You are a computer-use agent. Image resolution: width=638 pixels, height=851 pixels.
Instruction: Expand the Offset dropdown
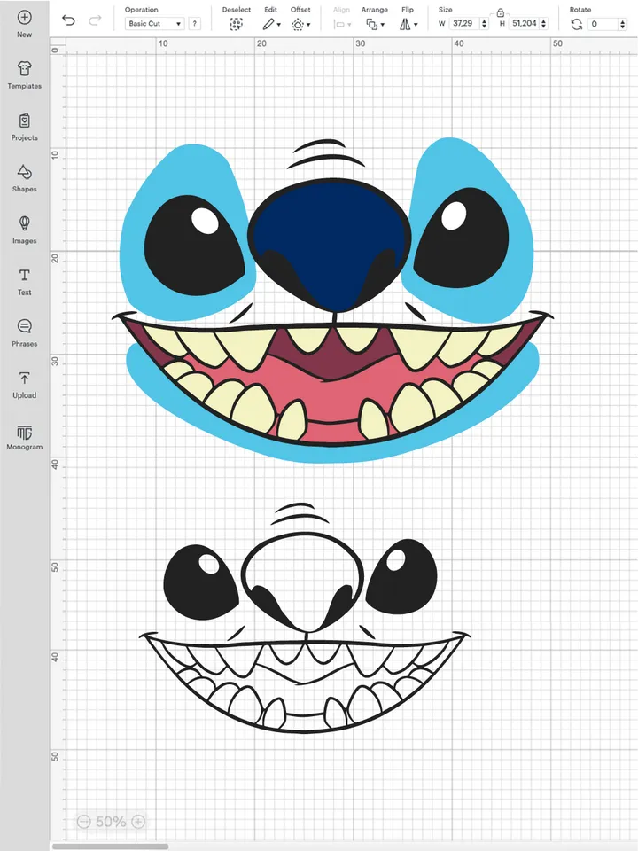[x=300, y=25]
